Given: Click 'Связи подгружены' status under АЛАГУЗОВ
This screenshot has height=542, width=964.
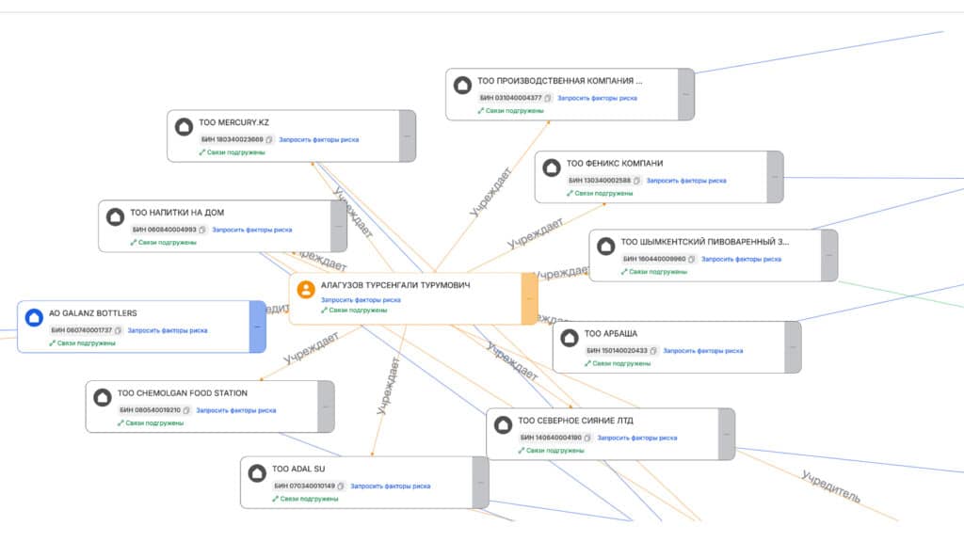Looking at the screenshot, I should 354,311.
